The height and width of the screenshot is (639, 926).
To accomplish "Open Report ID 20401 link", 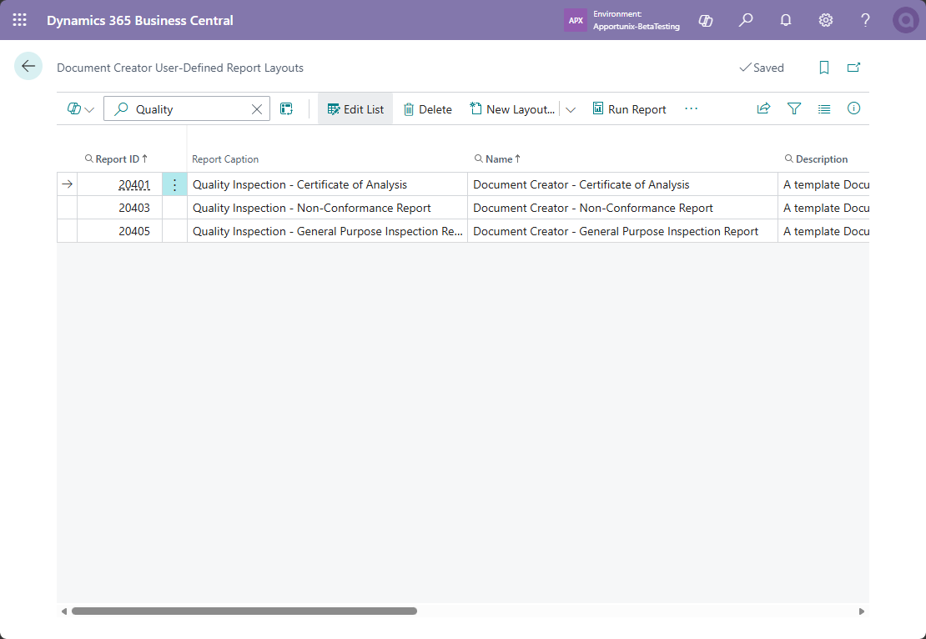I will click(x=134, y=185).
